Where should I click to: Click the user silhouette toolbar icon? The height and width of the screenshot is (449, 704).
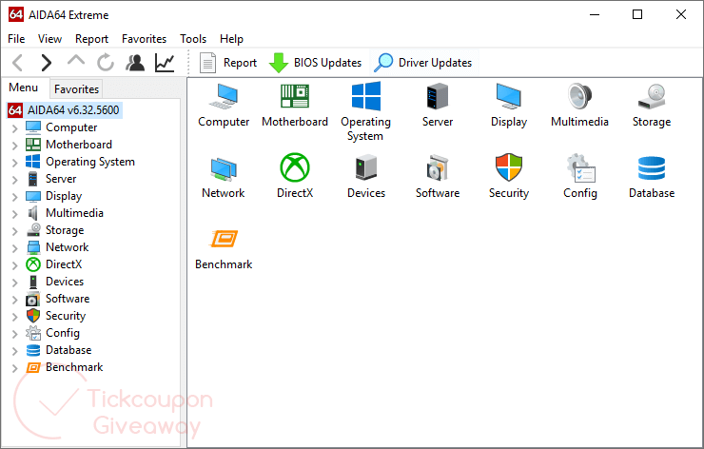[135, 63]
